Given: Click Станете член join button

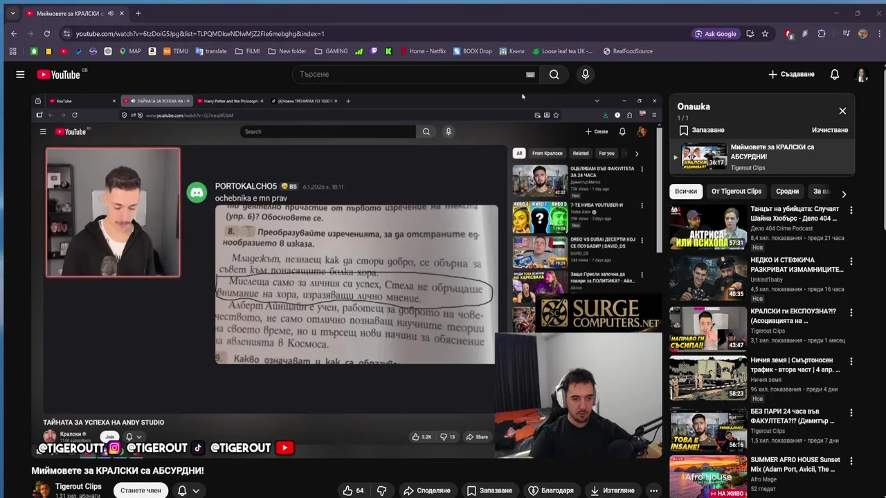Looking at the screenshot, I should point(141,490).
